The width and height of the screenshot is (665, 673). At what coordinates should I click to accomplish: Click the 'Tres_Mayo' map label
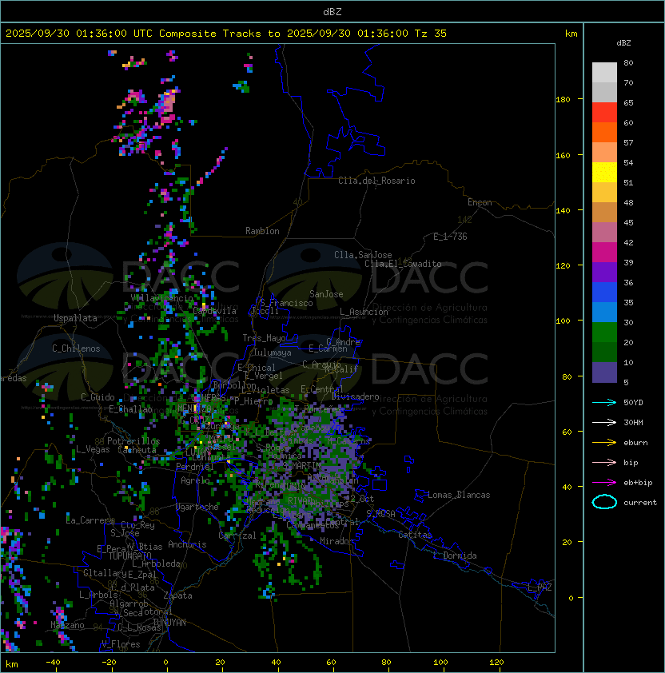tap(264, 338)
